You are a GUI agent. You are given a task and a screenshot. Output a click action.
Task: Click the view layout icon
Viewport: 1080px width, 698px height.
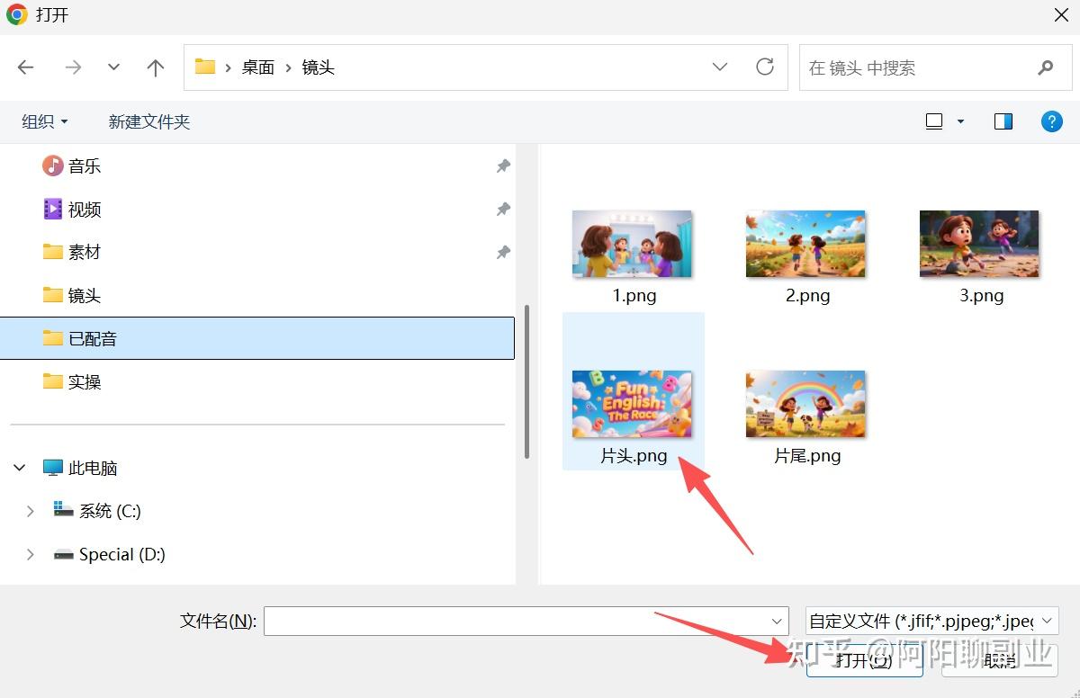934,121
